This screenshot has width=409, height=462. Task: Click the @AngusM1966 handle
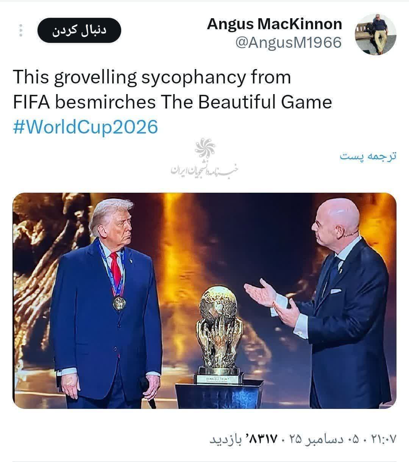tap(289, 42)
